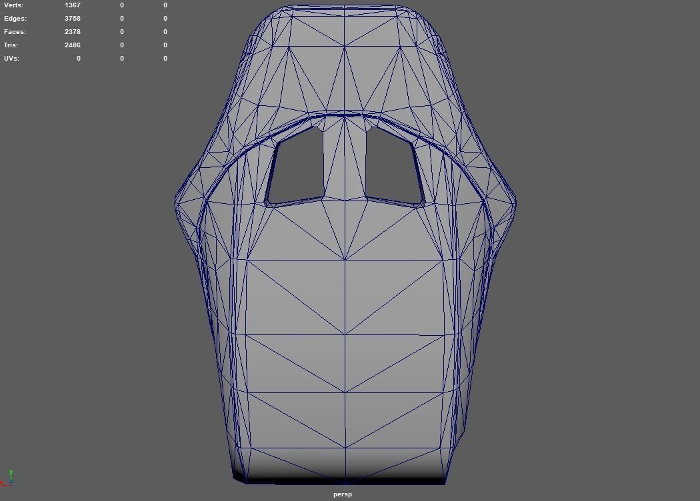The height and width of the screenshot is (501, 700).
Task: Click the 'UVs:' label in HUD
Action: pos(11,59)
